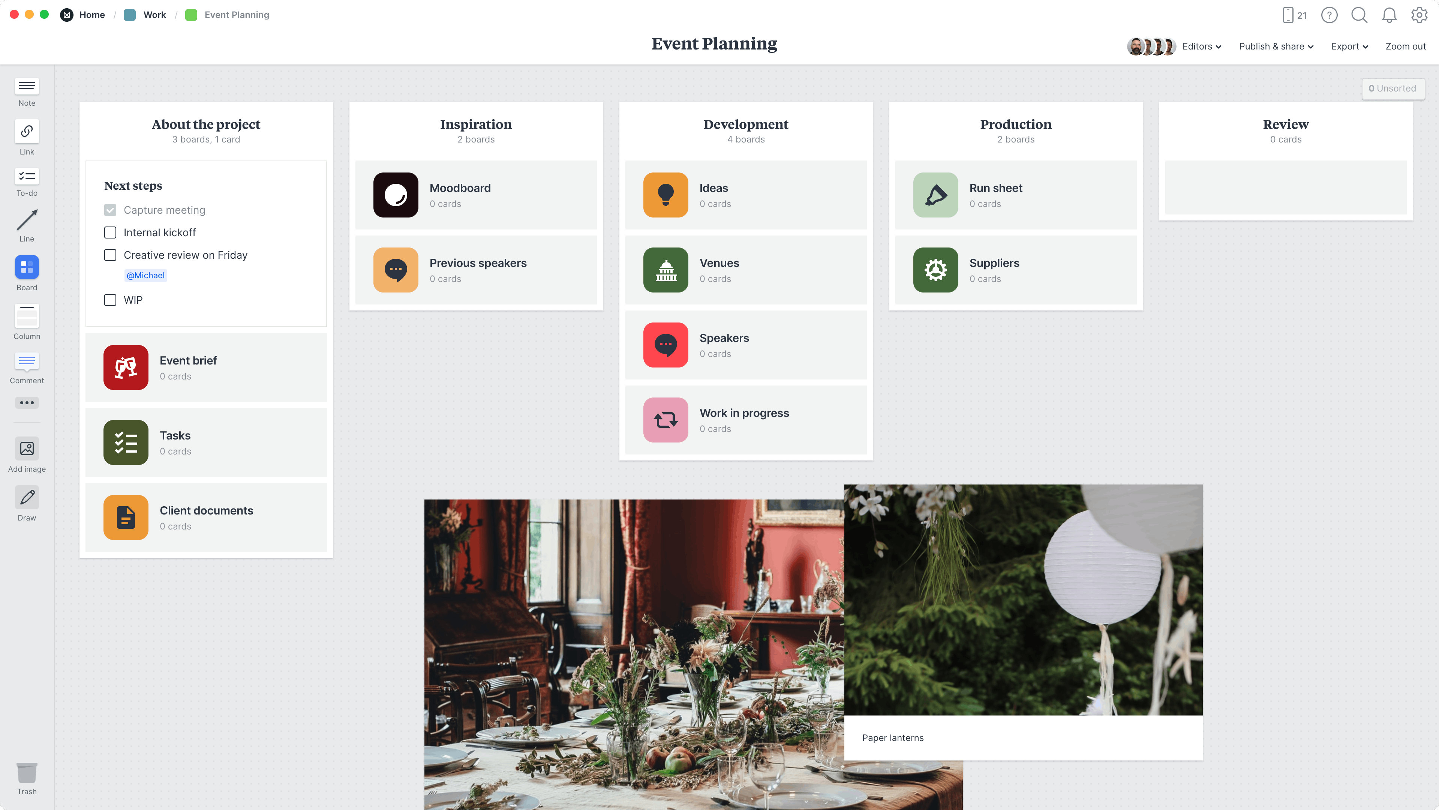
Task: Click the @Michael mention link
Action: pyautogui.click(x=145, y=275)
